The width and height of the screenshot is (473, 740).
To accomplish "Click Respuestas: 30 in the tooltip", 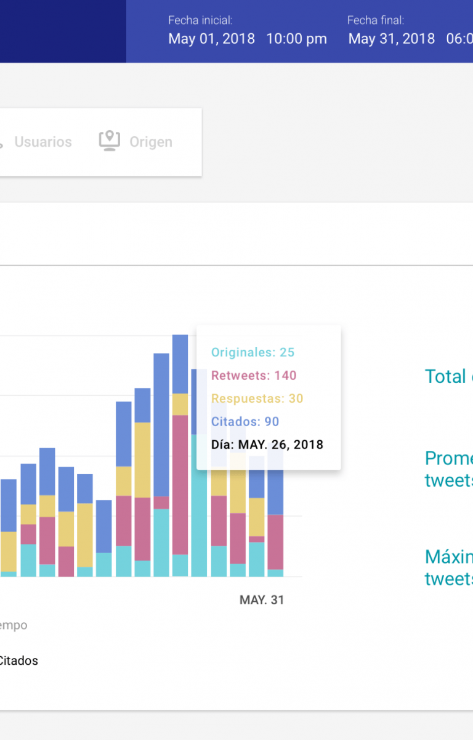I will click(257, 398).
